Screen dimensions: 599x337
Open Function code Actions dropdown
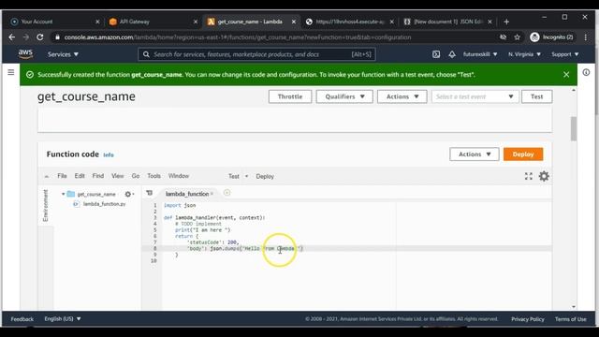click(475, 154)
